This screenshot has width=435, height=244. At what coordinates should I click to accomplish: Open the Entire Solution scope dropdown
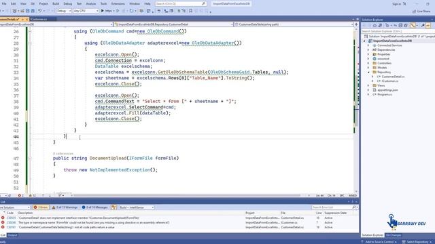pyautogui.click(x=14, y=207)
